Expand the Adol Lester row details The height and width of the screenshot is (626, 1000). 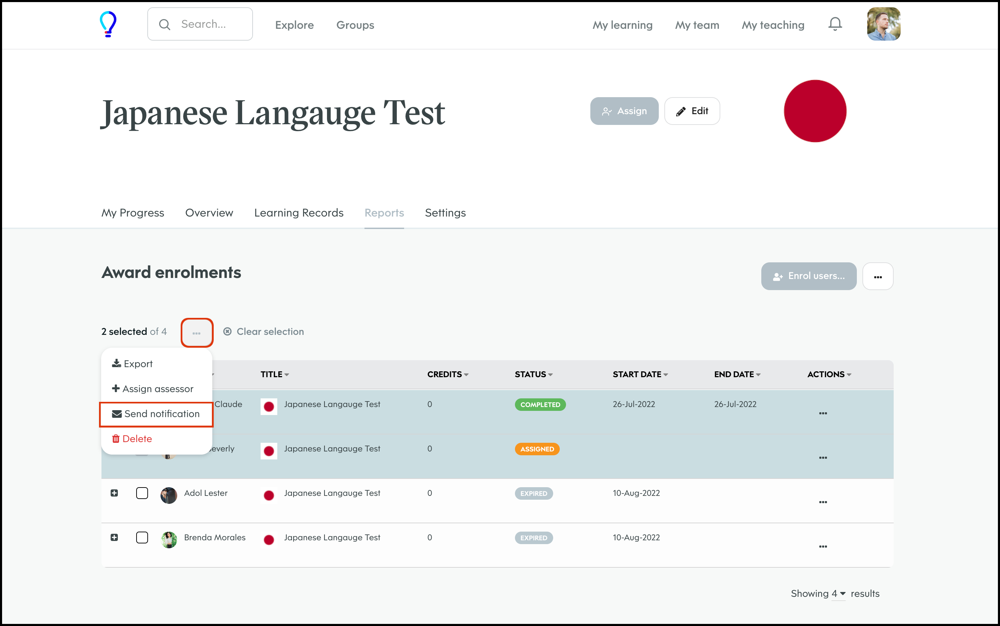tap(114, 493)
